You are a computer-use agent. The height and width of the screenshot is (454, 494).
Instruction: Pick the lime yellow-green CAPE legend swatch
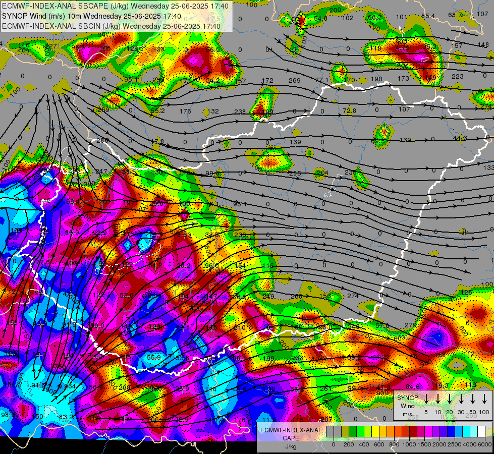368,432
